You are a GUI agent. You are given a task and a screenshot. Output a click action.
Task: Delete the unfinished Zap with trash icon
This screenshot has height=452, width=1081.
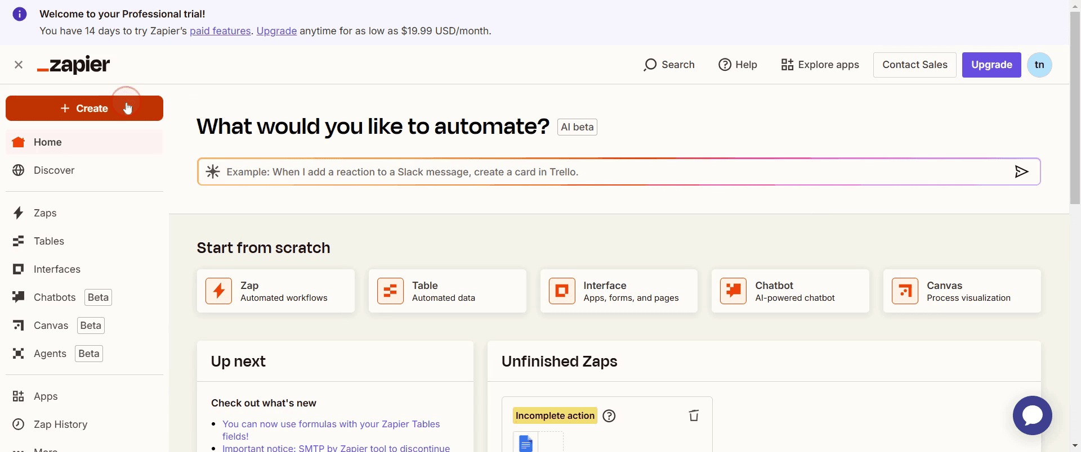694,415
